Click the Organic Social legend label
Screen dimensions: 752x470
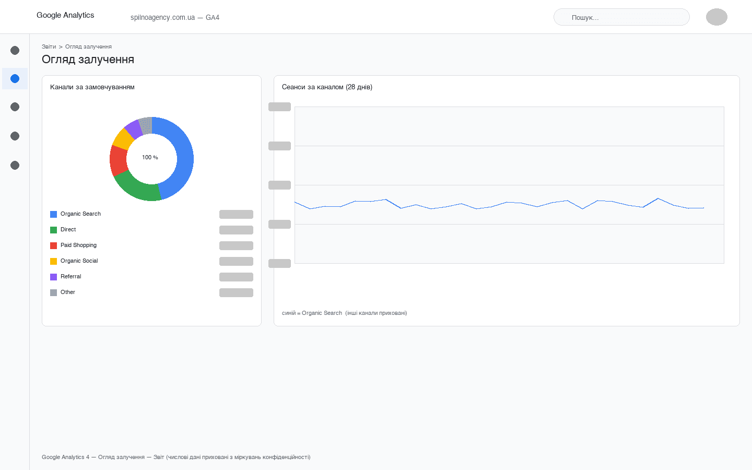tap(79, 261)
